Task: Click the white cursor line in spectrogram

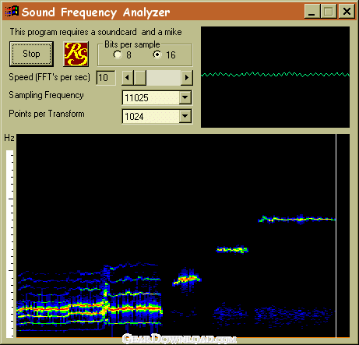Action: (x=336, y=236)
